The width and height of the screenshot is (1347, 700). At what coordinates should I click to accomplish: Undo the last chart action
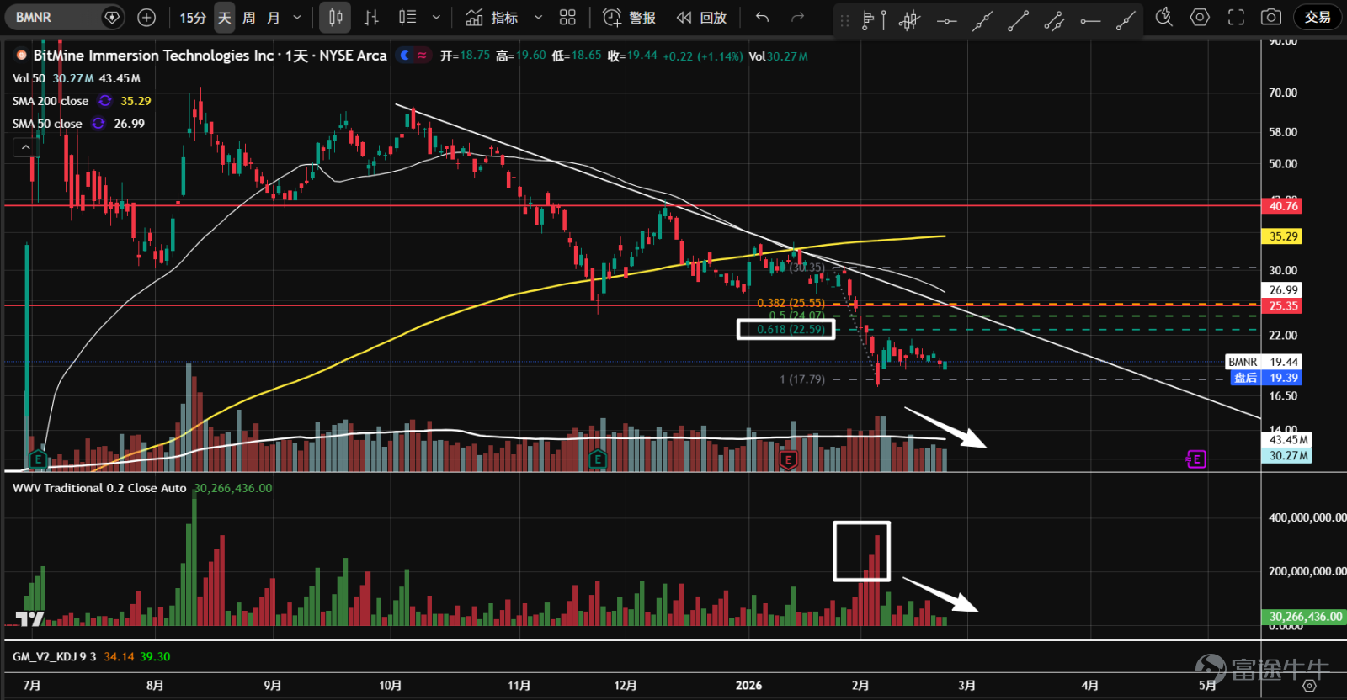(x=762, y=17)
